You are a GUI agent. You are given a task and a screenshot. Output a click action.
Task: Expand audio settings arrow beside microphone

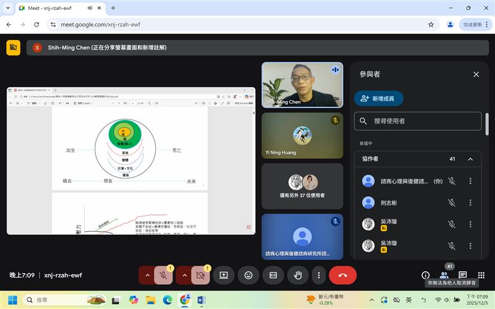coord(147,275)
